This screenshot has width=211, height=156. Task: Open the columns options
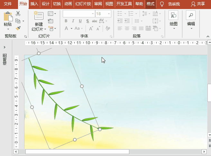(x=138, y=21)
